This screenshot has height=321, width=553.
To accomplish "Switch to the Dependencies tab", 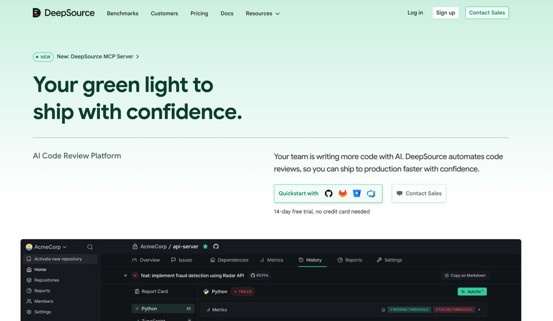I will click(x=229, y=260).
